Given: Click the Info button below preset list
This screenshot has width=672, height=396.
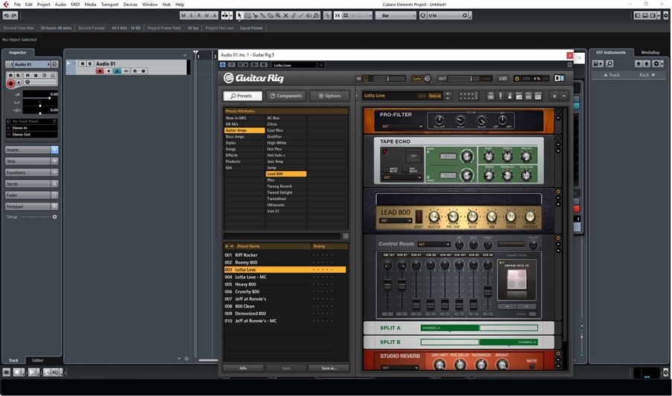Looking at the screenshot, I should [243, 368].
